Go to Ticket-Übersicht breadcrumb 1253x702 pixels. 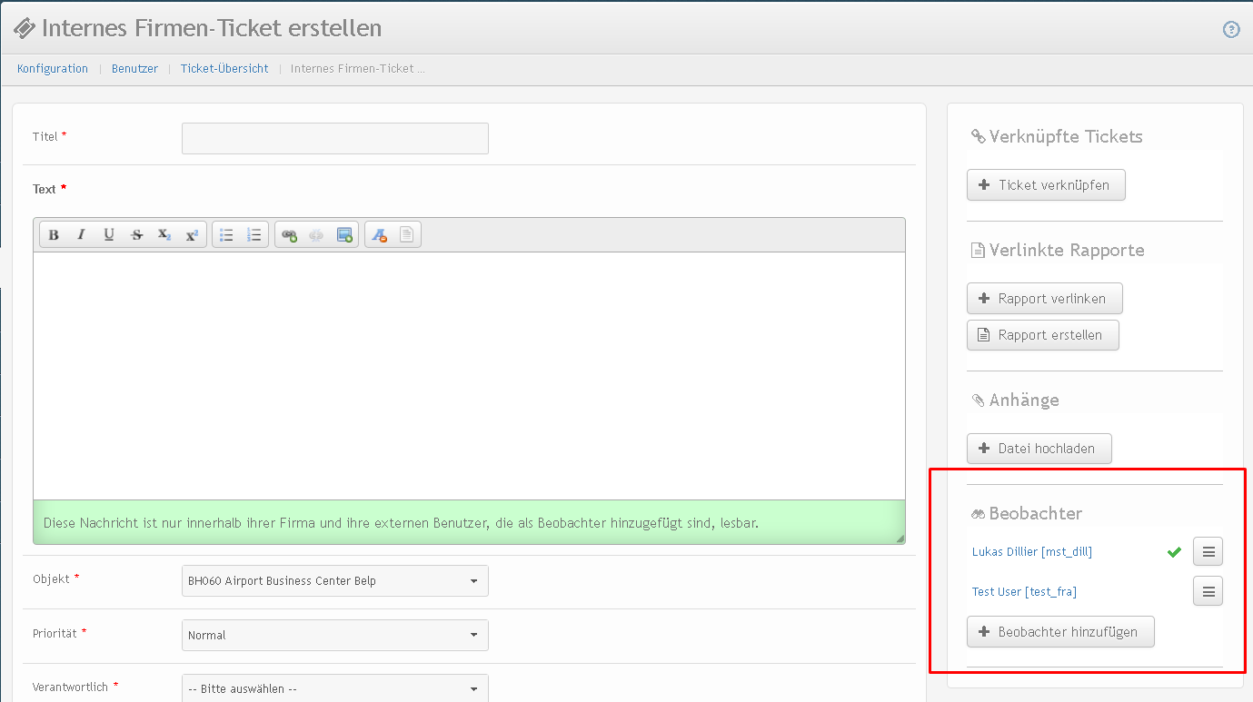point(224,69)
